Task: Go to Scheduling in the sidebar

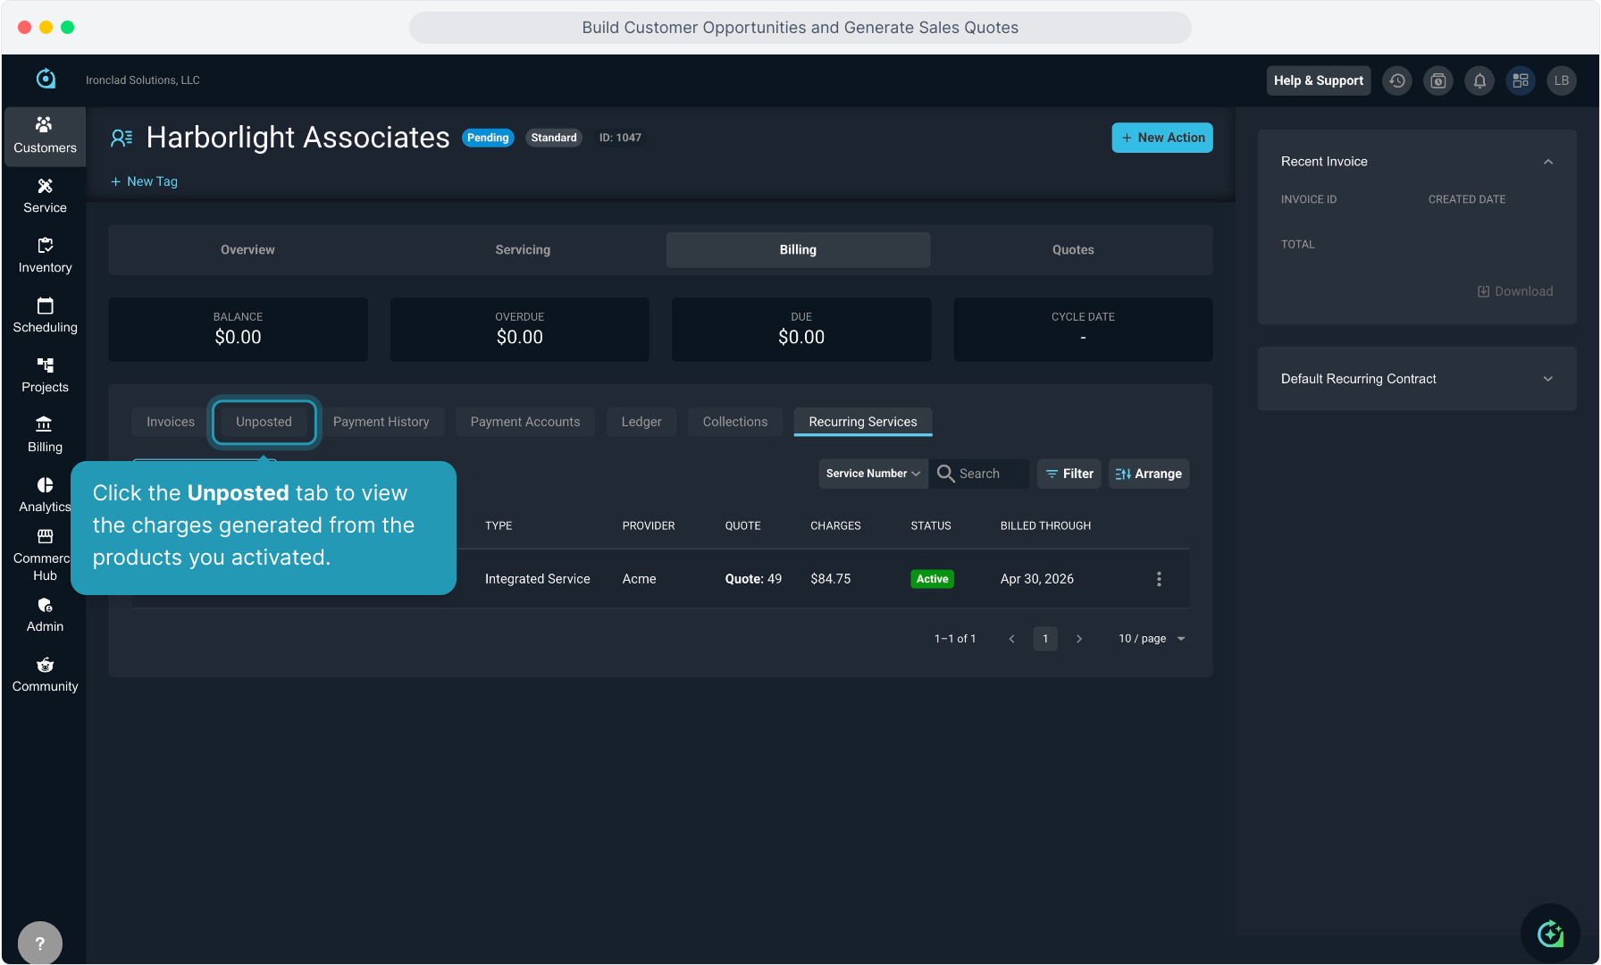Action: pos(45,315)
